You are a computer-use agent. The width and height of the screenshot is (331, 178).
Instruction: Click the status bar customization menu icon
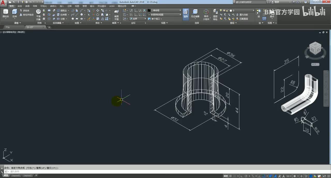(x=328, y=176)
